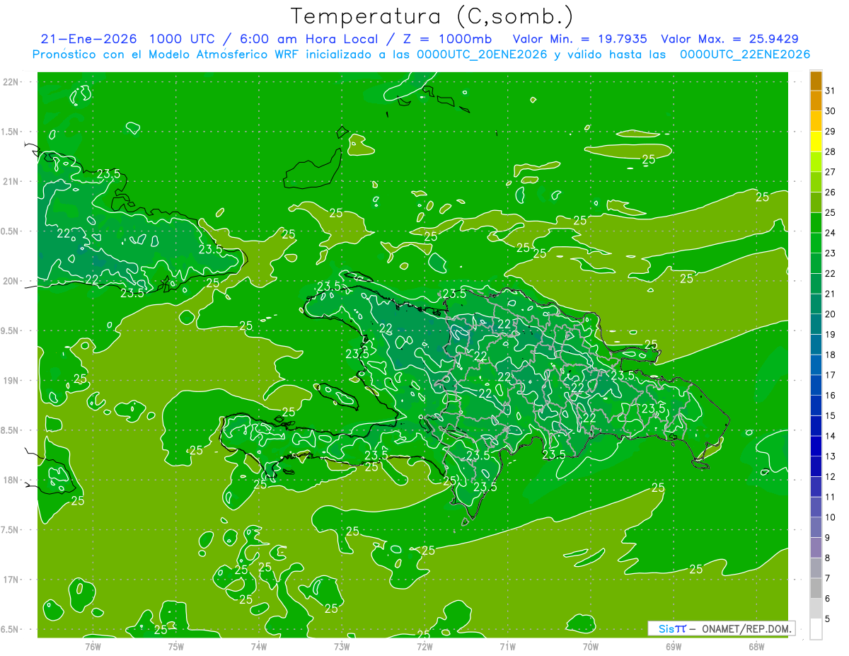849x656 pixels.
Task: Click the colorbar label '12'
Action: pyautogui.click(x=831, y=477)
